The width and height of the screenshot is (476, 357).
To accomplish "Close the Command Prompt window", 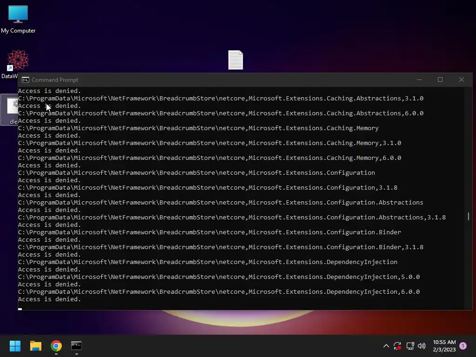I will click(462, 79).
